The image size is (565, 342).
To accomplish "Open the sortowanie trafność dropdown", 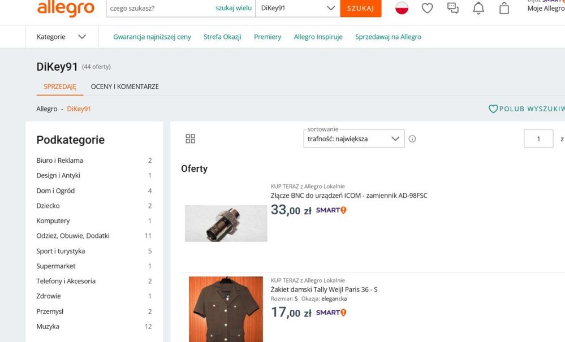I will pyautogui.click(x=353, y=139).
